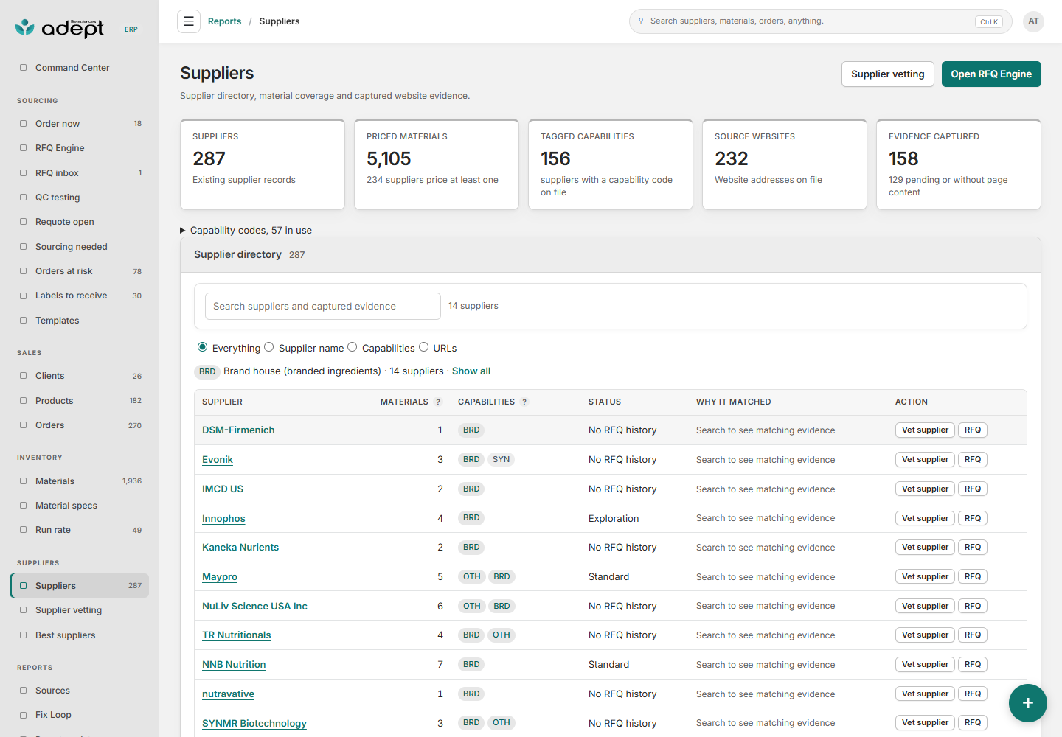Click the QC testing sidebar icon

[23, 198]
